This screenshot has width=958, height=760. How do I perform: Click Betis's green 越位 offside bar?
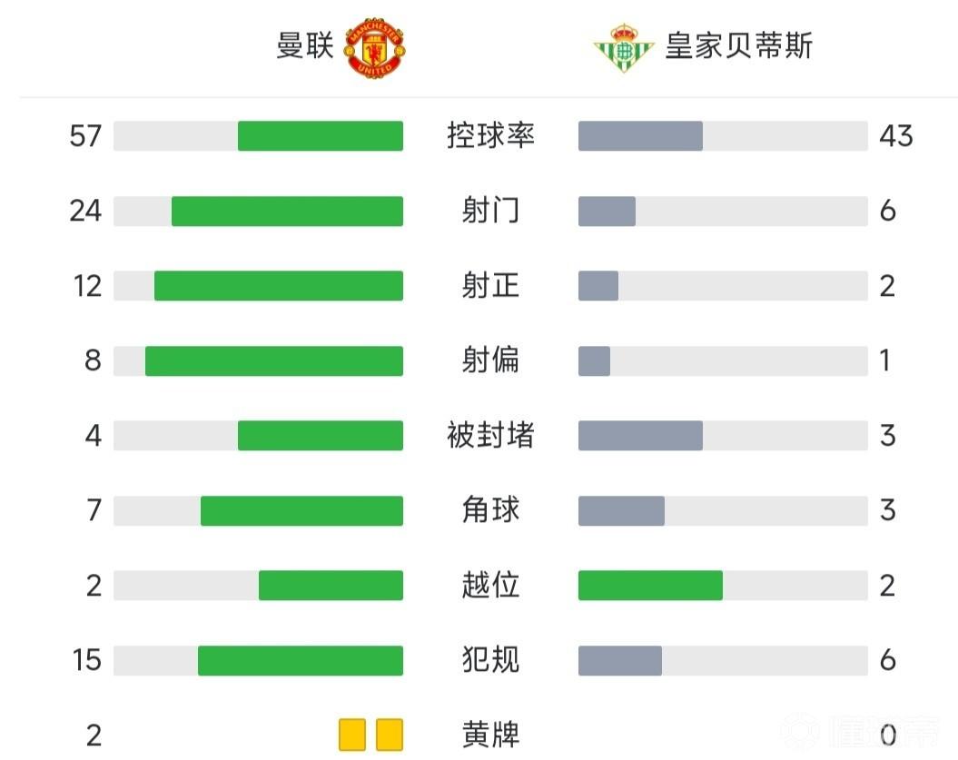coord(650,586)
